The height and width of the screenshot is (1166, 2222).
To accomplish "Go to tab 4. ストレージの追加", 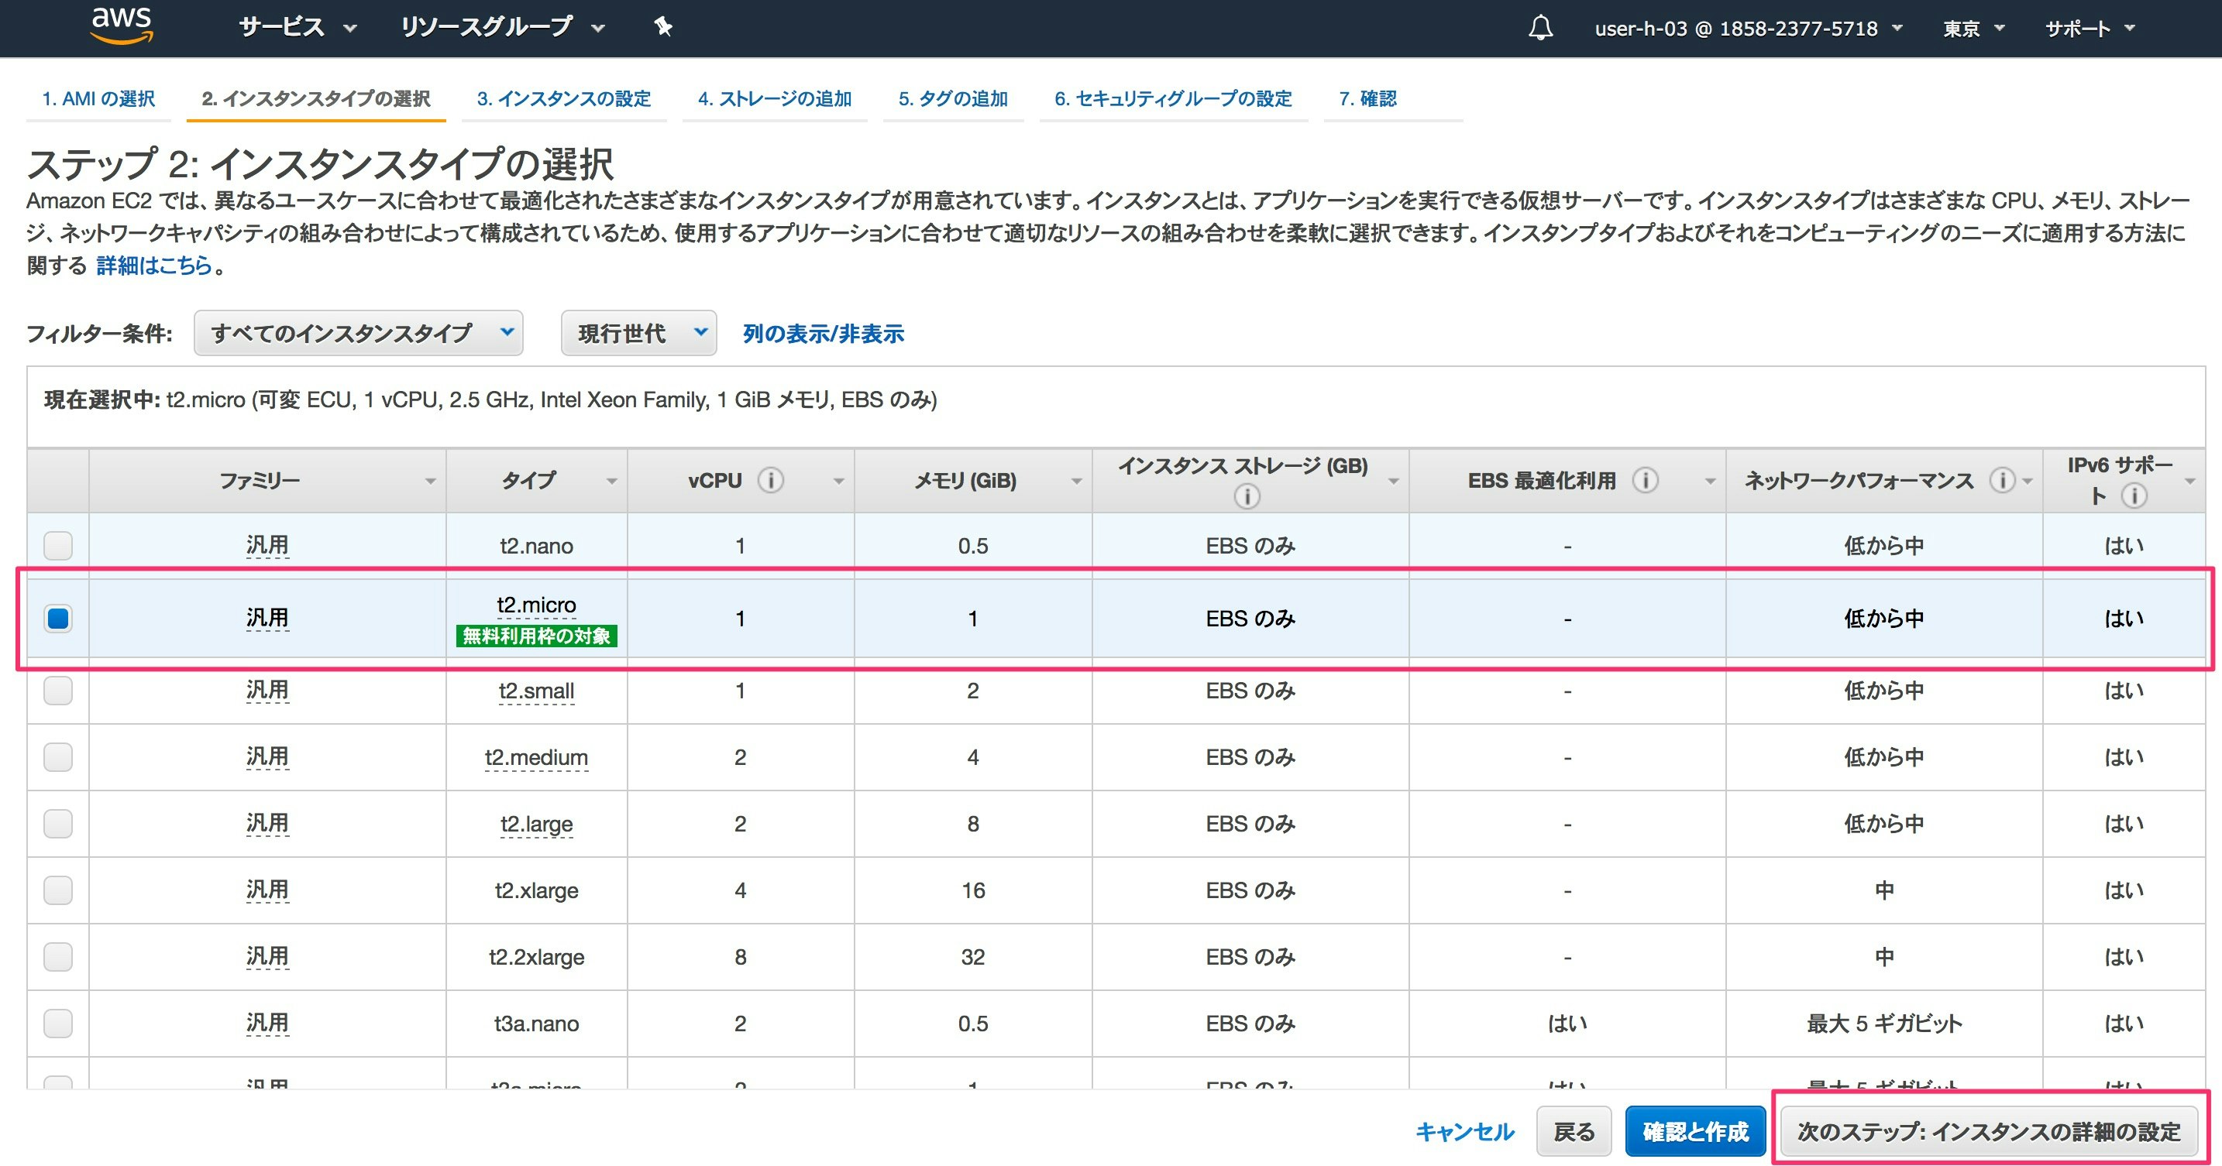I will coord(774,99).
